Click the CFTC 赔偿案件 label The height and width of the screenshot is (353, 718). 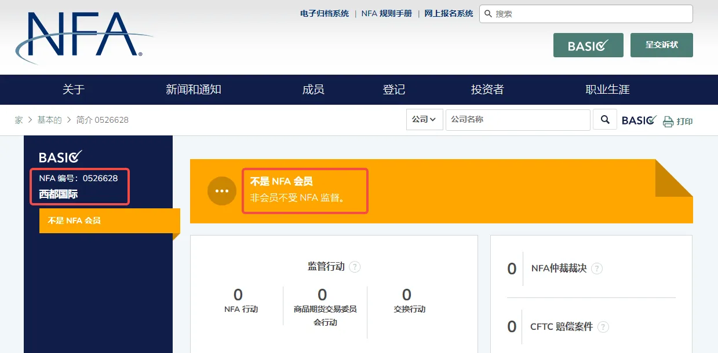(x=562, y=327)
